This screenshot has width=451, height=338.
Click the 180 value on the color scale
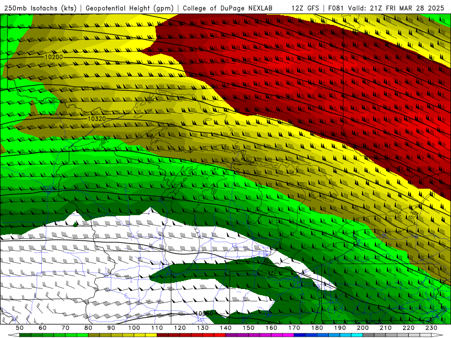[317, 328]
